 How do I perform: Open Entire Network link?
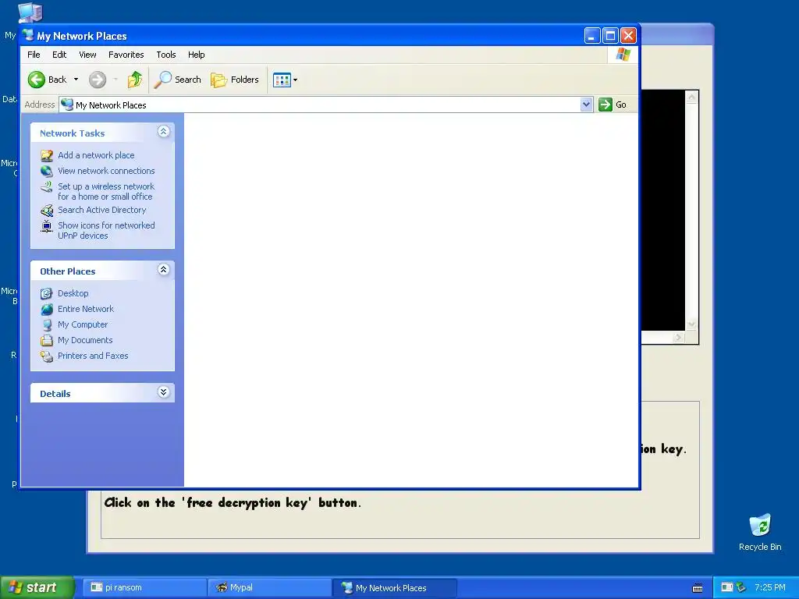click(86, 309)
